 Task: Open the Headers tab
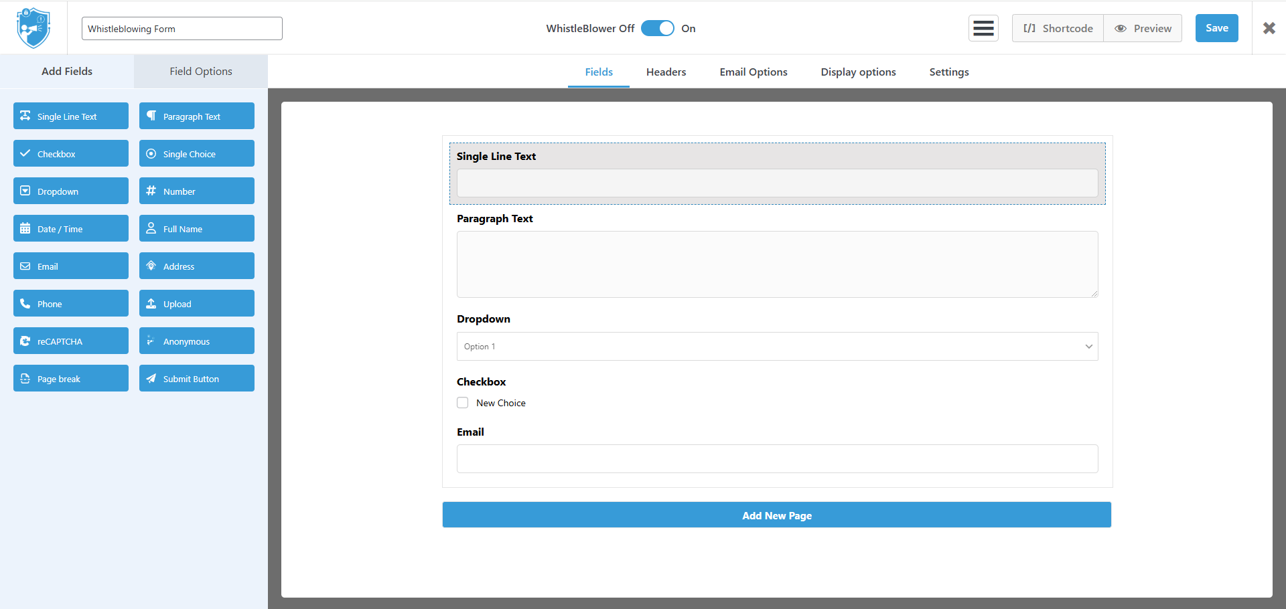coord(666,72)
